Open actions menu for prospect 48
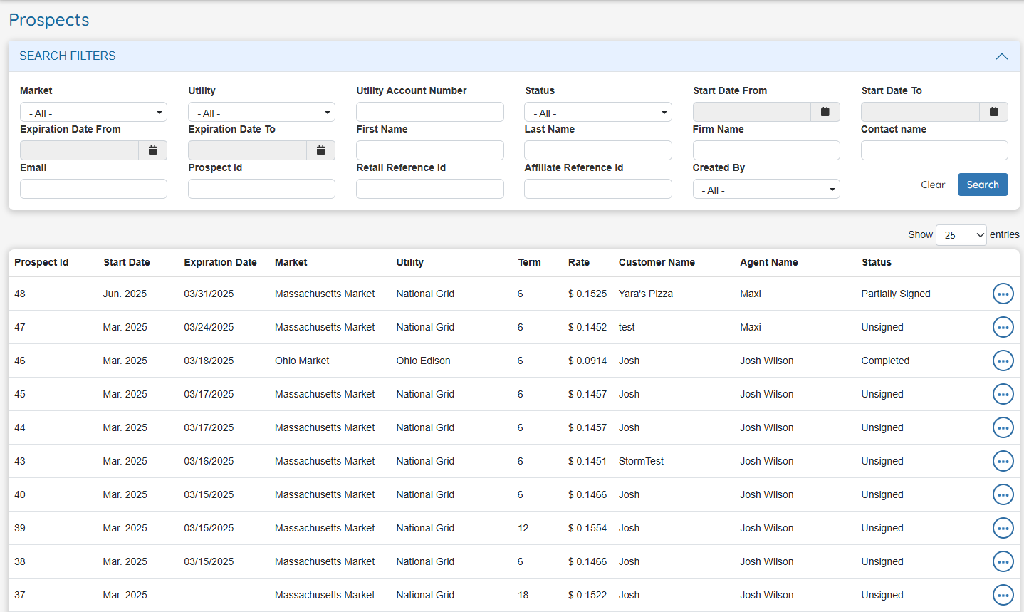This screenshot has height=612, width=1024. tap(1003, 294)
